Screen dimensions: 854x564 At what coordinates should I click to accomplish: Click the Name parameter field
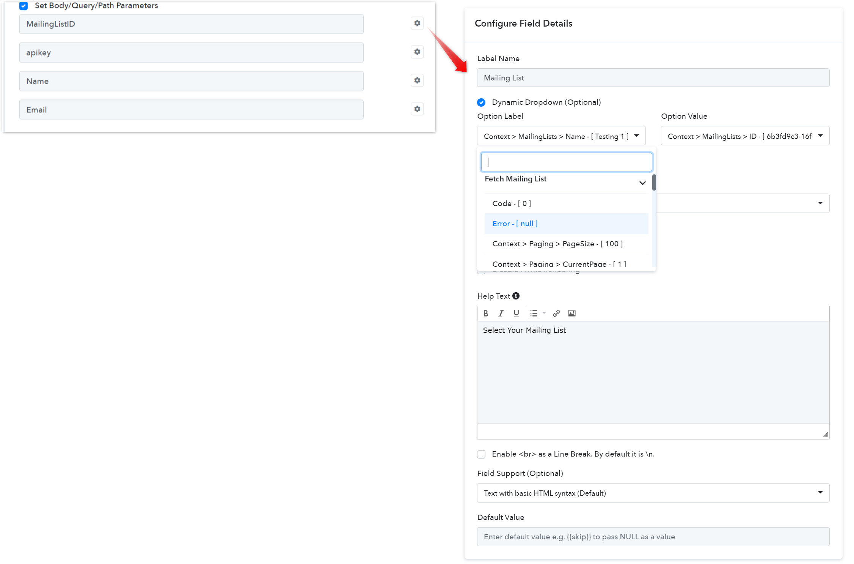point(192,81)
